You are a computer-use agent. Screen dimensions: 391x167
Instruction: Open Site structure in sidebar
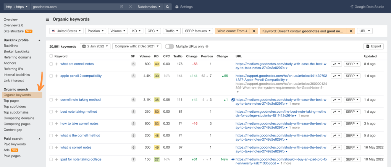pos(14,31)
